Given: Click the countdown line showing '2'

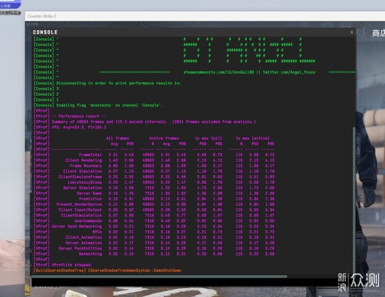Looking at the screenshot, I should [x=57, y=94].
